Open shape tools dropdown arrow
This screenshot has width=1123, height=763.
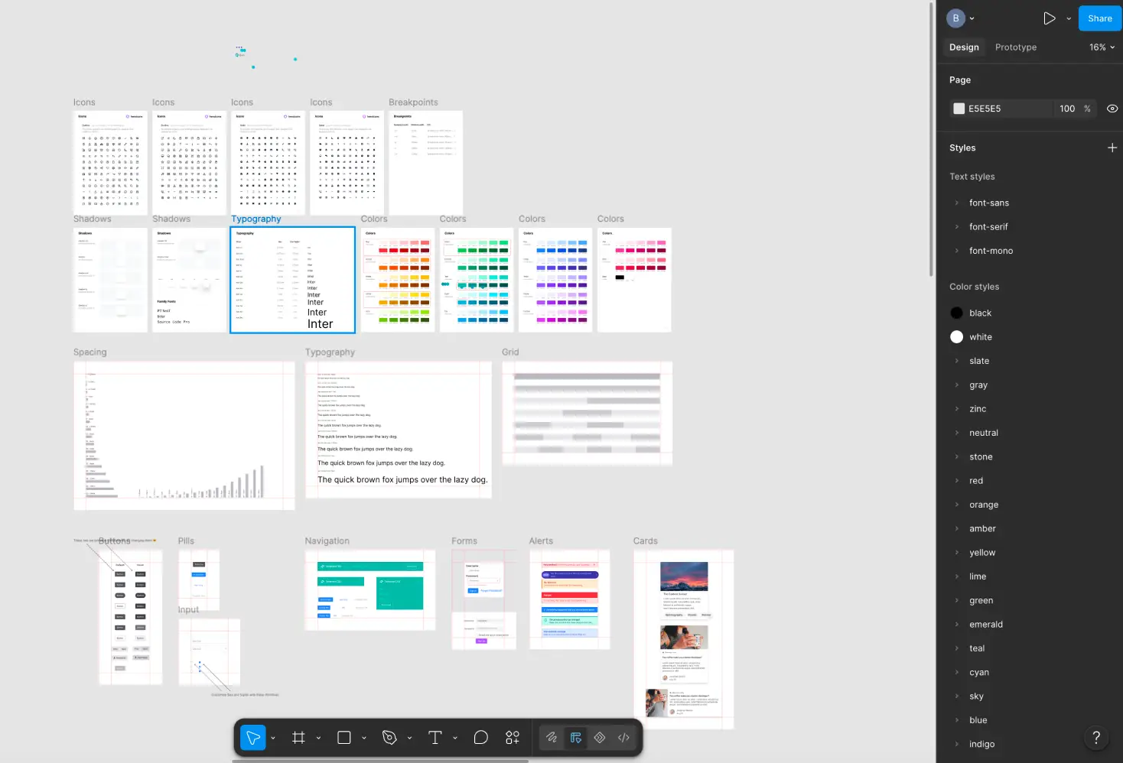coord(364,738)
